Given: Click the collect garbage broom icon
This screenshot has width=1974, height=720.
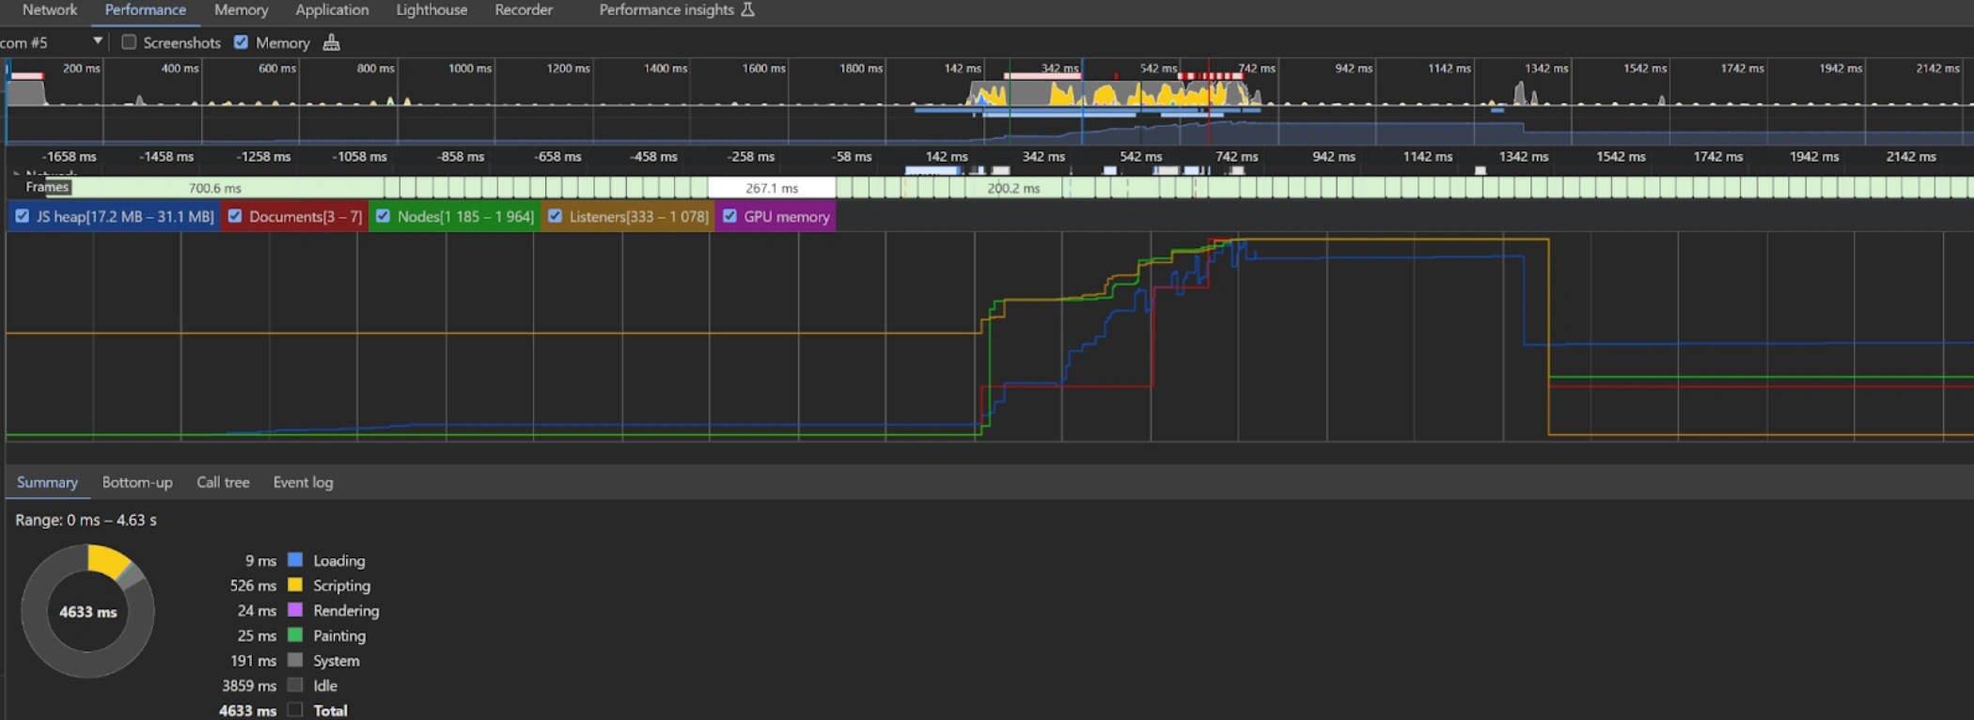Looking at the screenshot, I should point(331,42).
